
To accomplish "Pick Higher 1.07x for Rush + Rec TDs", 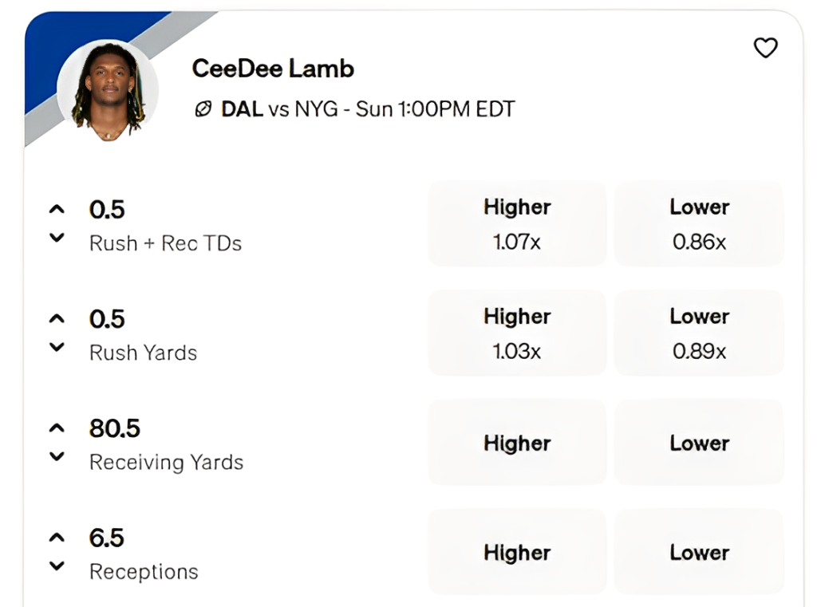I will pyautogui.click(x=517, y=223).
